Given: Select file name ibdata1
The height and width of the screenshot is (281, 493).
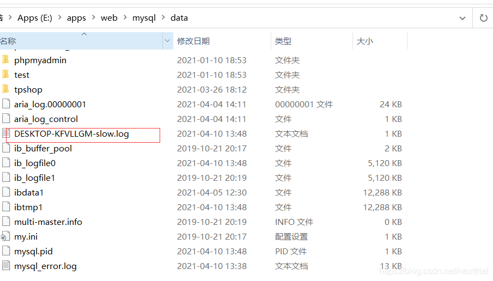Looking at the screenshot, I should [29, 192].
